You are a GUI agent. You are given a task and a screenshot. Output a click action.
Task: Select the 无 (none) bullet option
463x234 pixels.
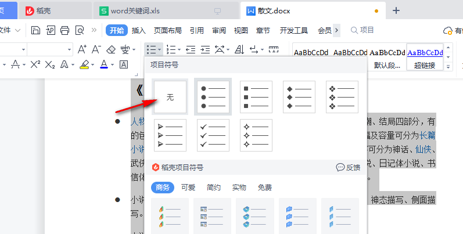pos(170,97)
